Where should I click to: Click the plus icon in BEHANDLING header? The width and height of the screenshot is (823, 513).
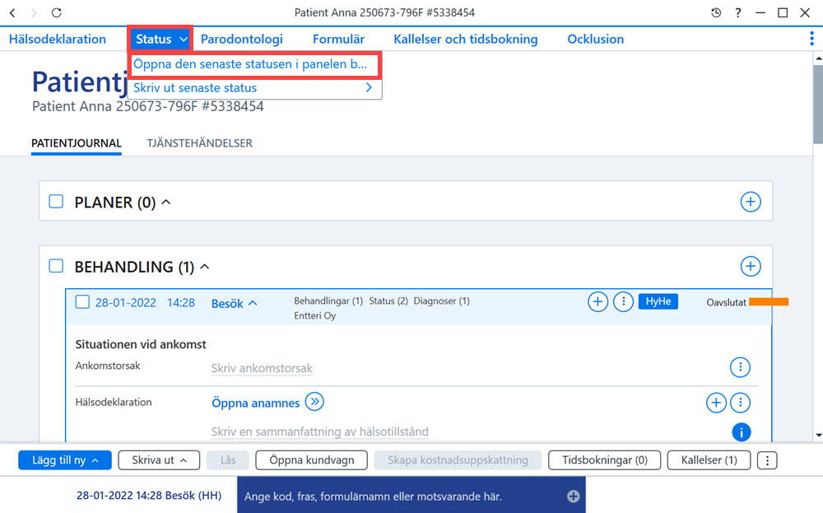tap(751, 266)
